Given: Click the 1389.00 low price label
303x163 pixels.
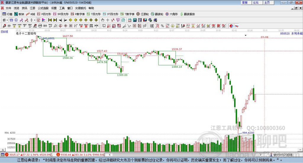Looking at the screenshot, I should click(122, 75).
